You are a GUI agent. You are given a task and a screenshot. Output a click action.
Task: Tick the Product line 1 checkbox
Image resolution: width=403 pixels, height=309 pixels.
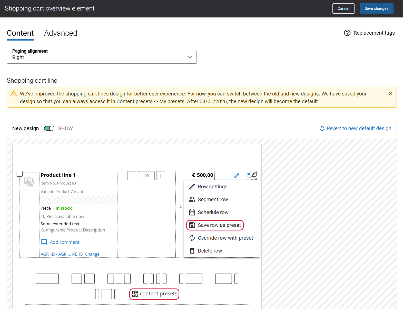pos(20,174)
